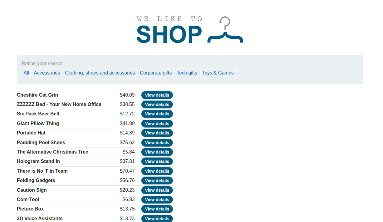Click the $56.76 price
Viewport: 383px width, 222px height.
127,181
